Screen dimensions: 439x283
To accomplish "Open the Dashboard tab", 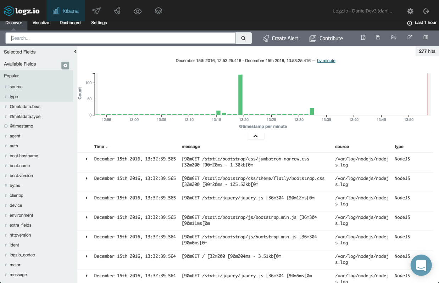I will tap(70, 23).
